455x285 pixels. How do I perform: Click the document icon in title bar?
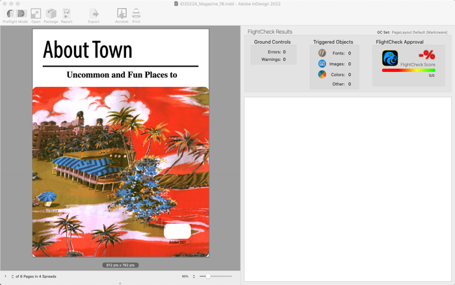(176, 4)
